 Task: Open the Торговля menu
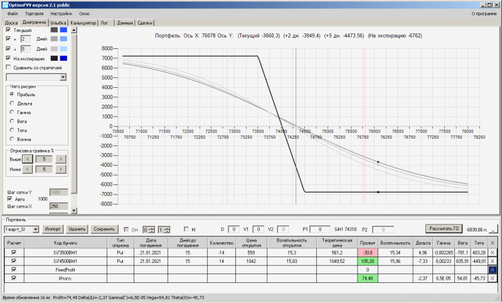pos(34,14)
